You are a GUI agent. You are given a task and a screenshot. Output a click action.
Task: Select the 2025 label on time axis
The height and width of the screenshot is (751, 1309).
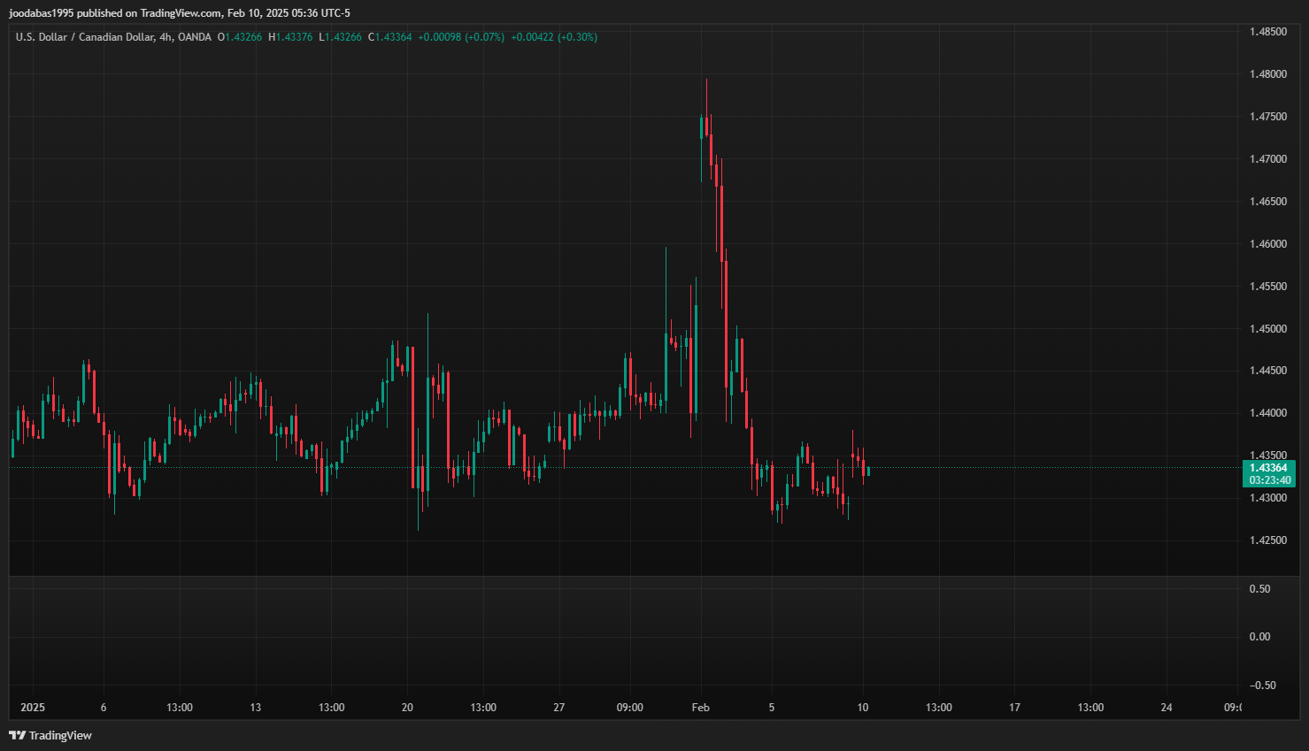(x=33, y=708)
